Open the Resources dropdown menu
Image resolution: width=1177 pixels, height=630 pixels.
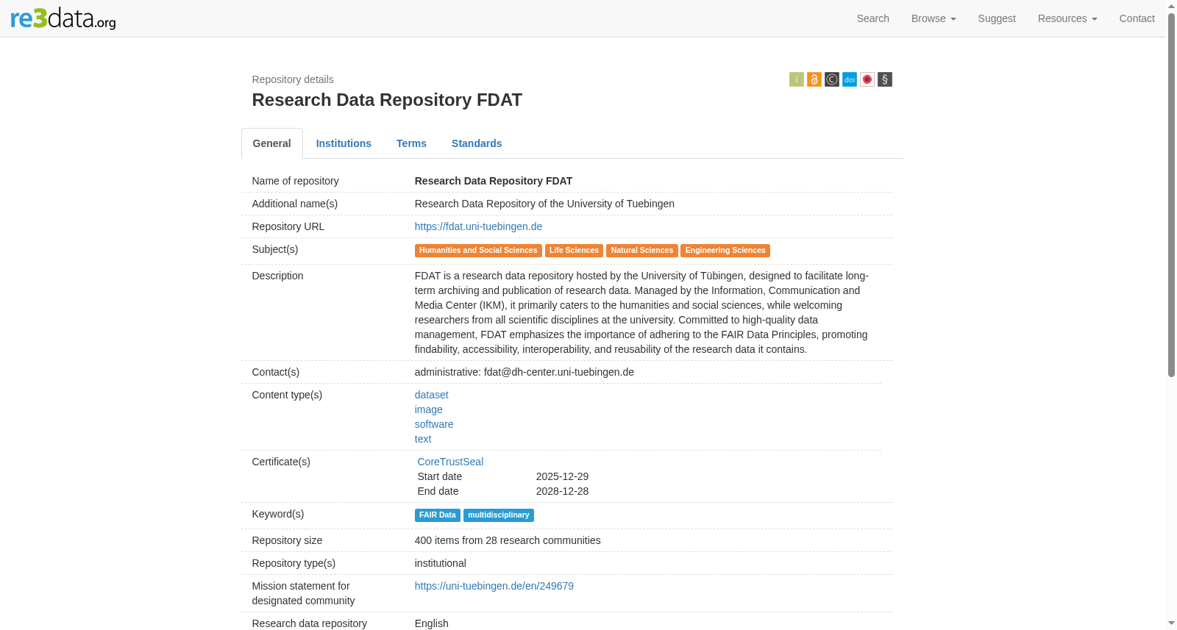point(1067,18)
